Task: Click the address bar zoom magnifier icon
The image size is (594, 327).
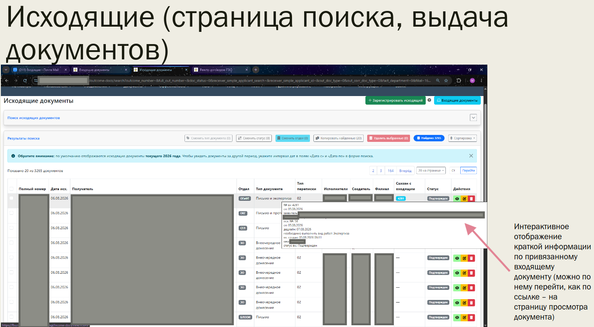Action: coord(438,80)
